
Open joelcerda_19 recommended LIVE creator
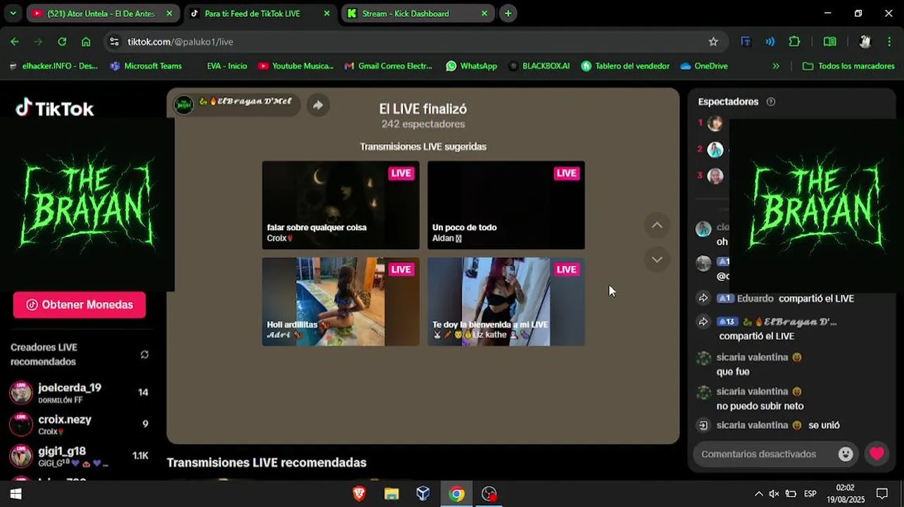click(x=79, y=393)
